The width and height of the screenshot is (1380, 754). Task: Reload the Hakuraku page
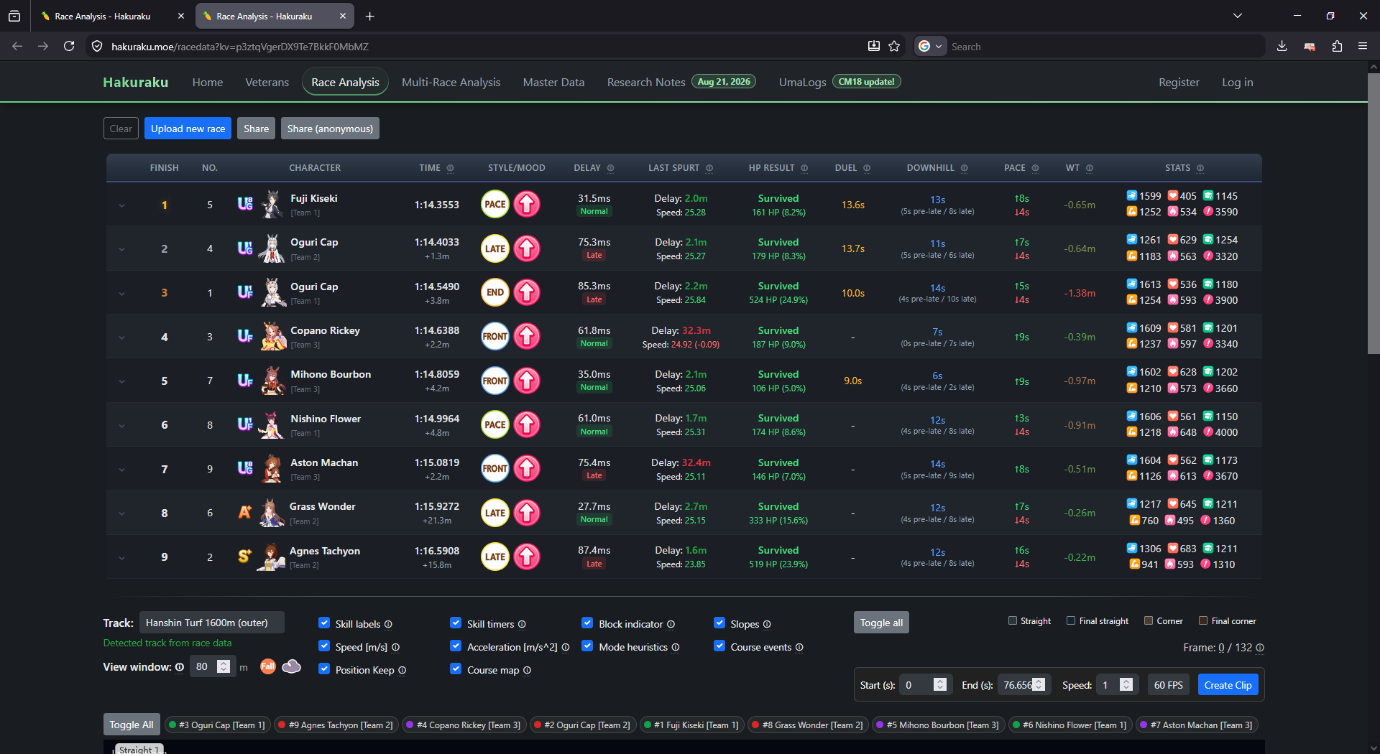[x=69, y=46]
